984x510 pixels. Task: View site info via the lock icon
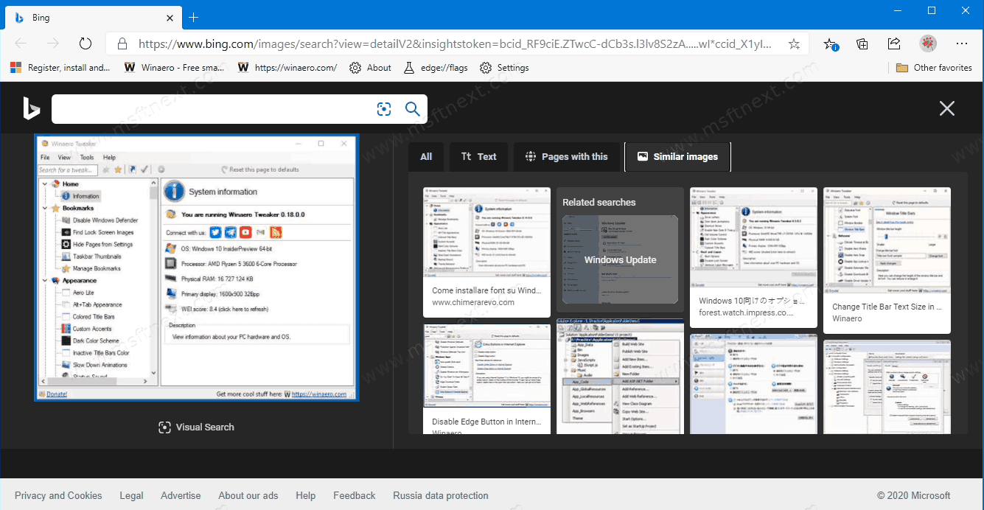(x=122, y=44)
